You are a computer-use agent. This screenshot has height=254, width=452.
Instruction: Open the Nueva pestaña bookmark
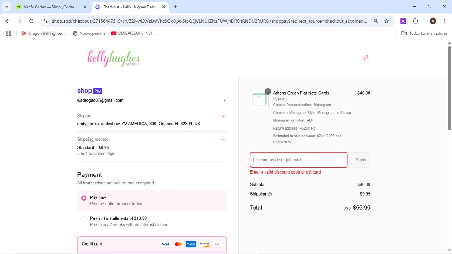point(89,33)
